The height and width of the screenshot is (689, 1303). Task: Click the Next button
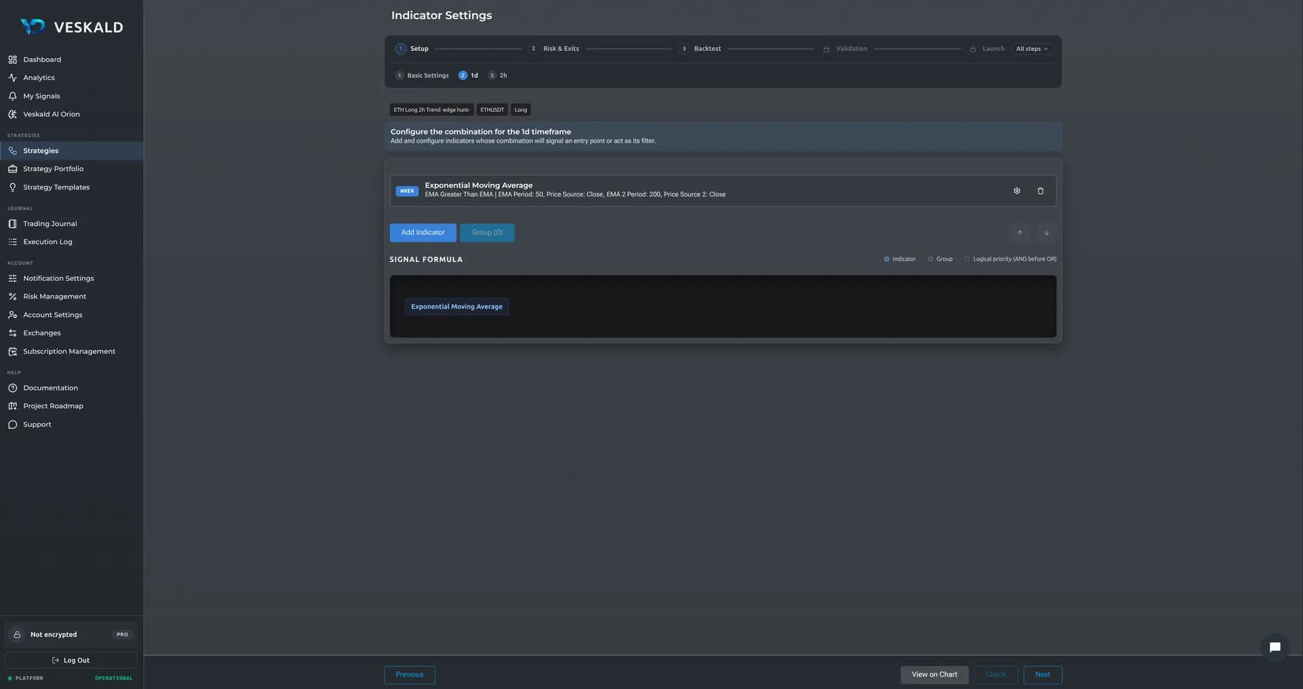pyautogui.click(x=1042, y=675)
